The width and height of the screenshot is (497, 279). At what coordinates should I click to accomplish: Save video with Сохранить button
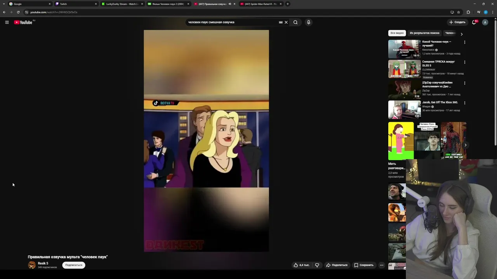(364, 265)
